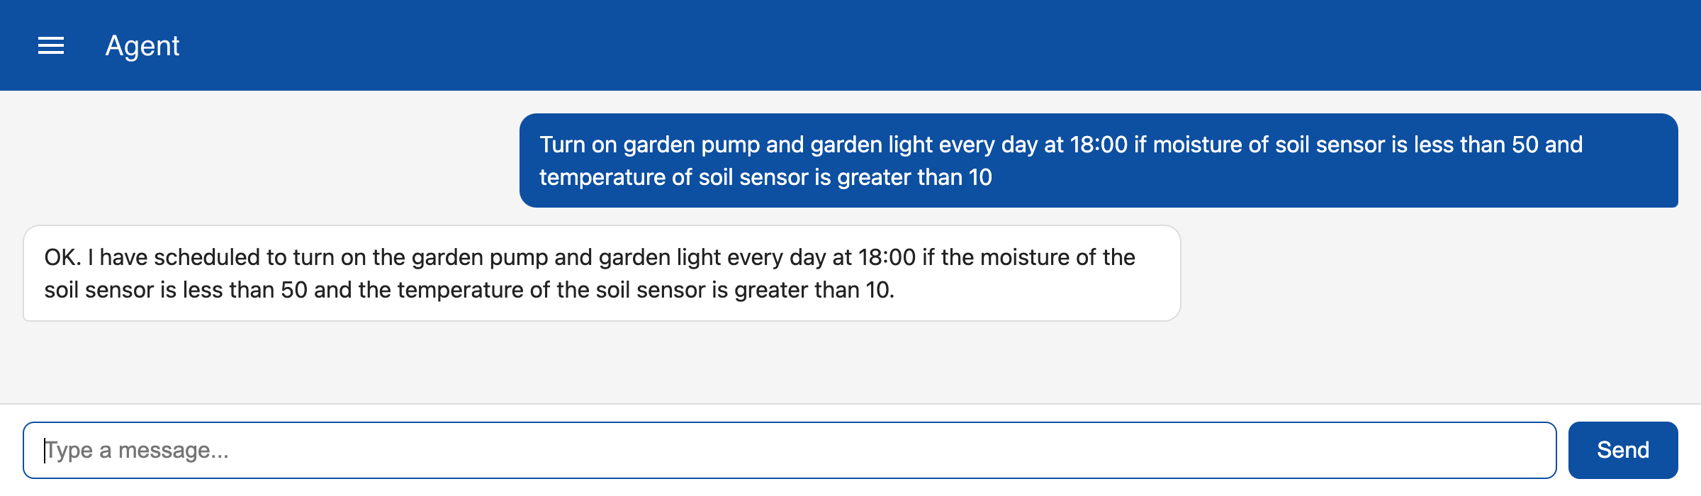The height and width of the screenshot is (496, 1701).
Task: Click "18:00" in the blue user message
Action: tap(1098, 145)
